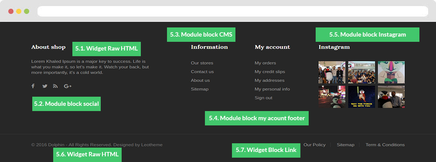View Instagram night street puffin photo
The height and width of the screenshot is (162, 436).
(332, 97)
